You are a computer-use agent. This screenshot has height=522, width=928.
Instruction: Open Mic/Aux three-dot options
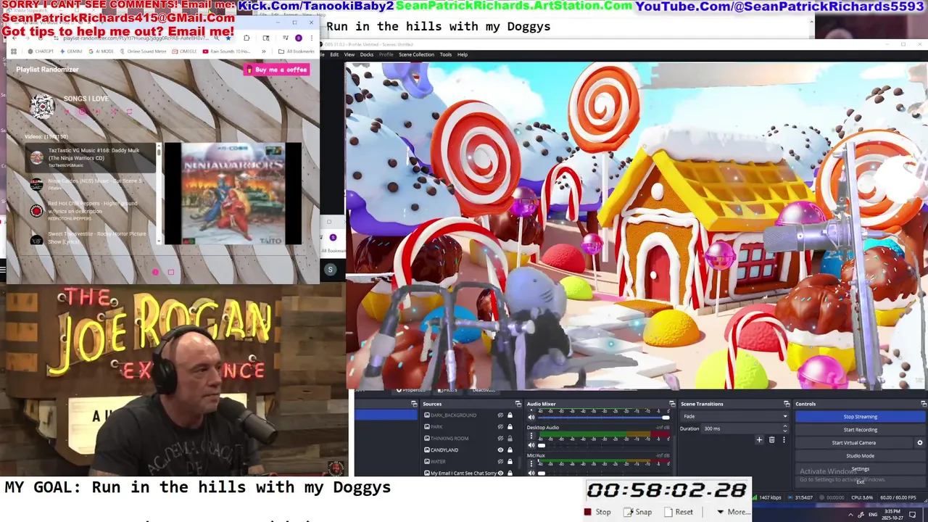531,463
